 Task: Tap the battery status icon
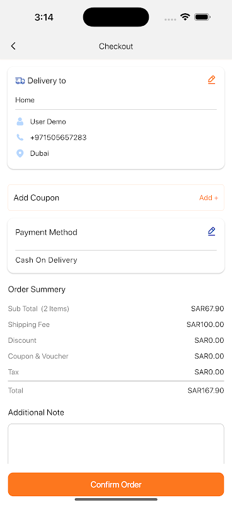tap(202, 17)
